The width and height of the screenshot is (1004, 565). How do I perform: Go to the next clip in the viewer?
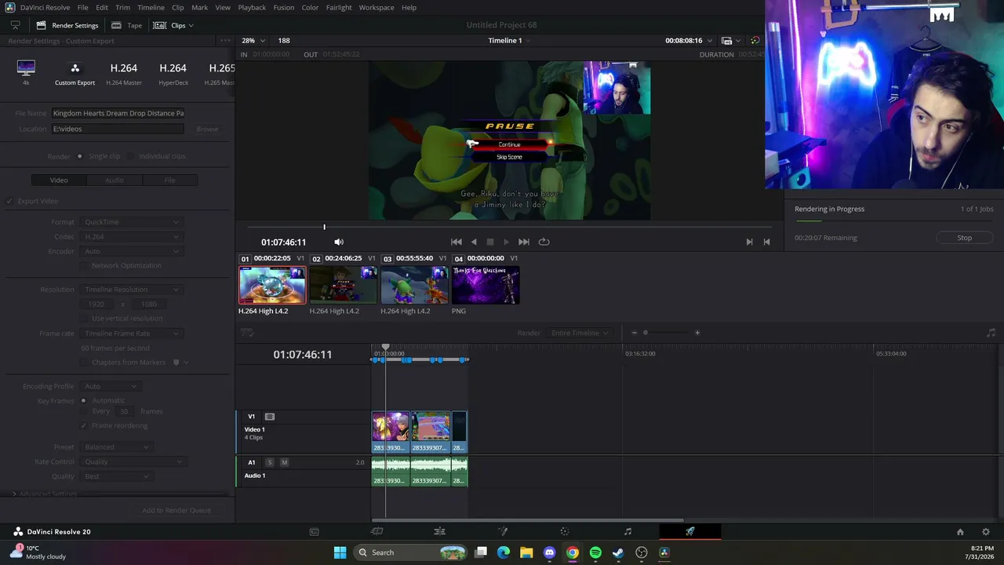coord(749,242)
